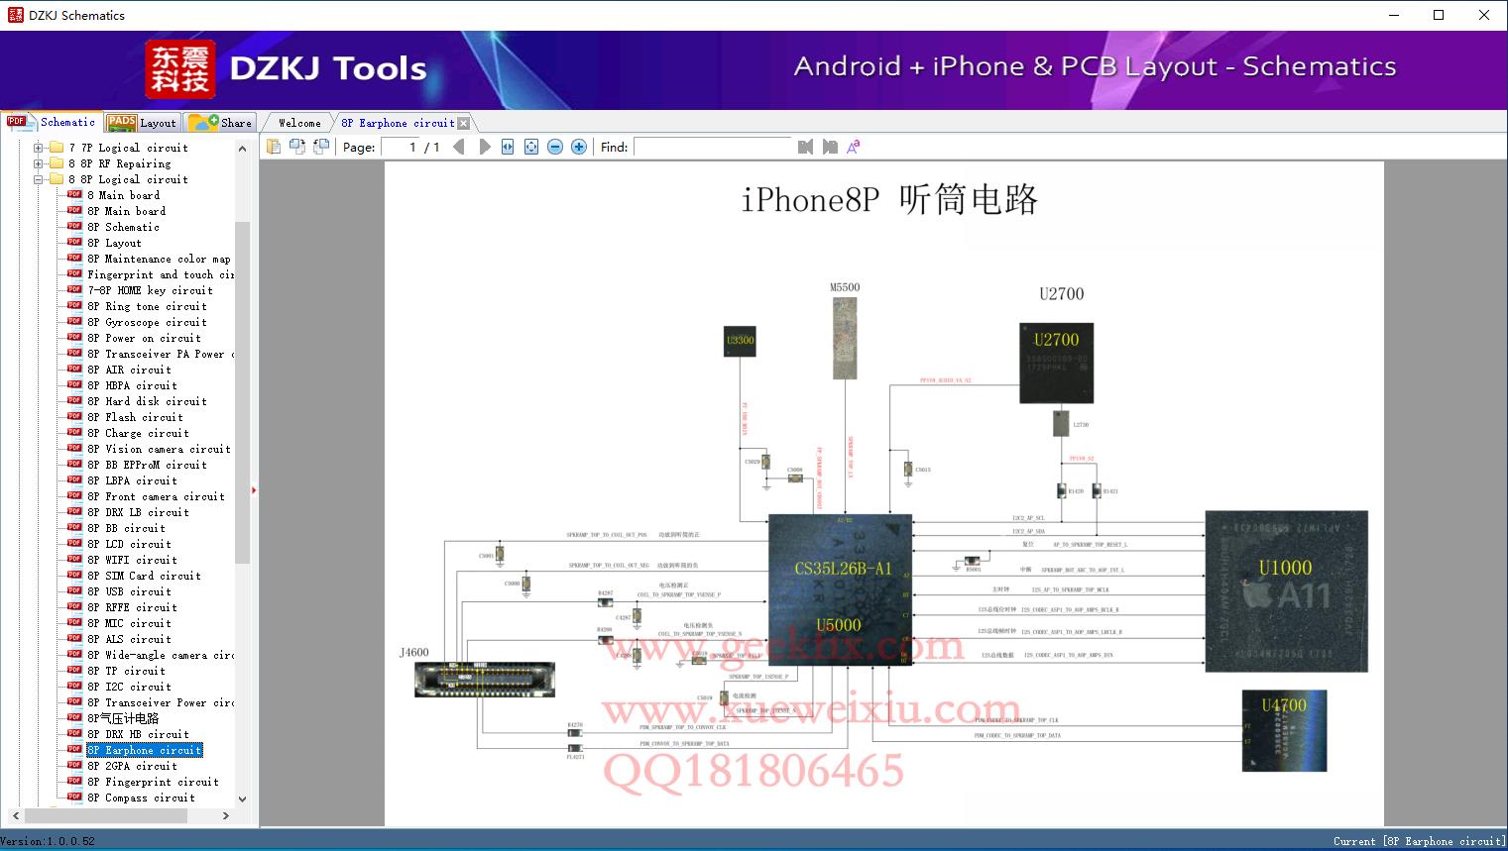This screenshot has width=1508, height=851.
Task: Open 8P Power on circuit
Action: [144, 338]
